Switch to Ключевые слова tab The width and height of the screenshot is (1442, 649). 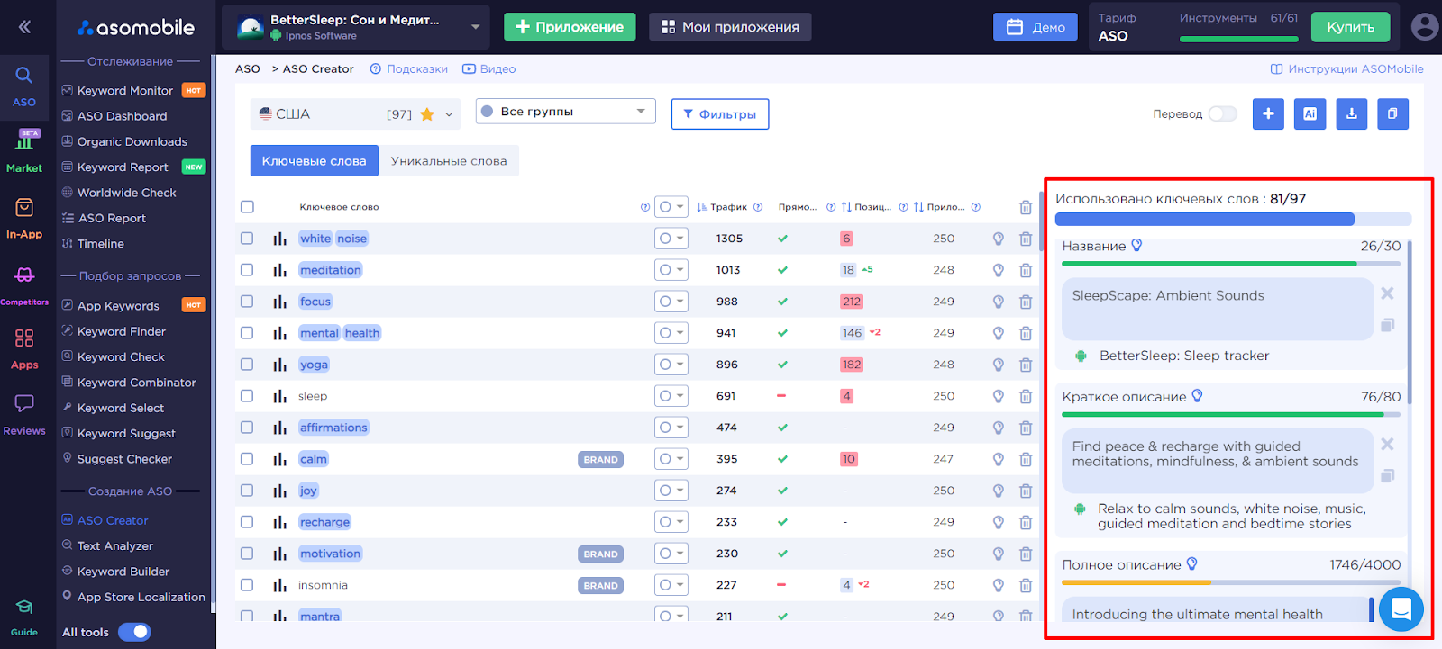tap(314, 161)
